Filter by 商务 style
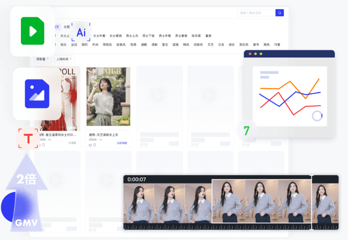 pos(267,44)
